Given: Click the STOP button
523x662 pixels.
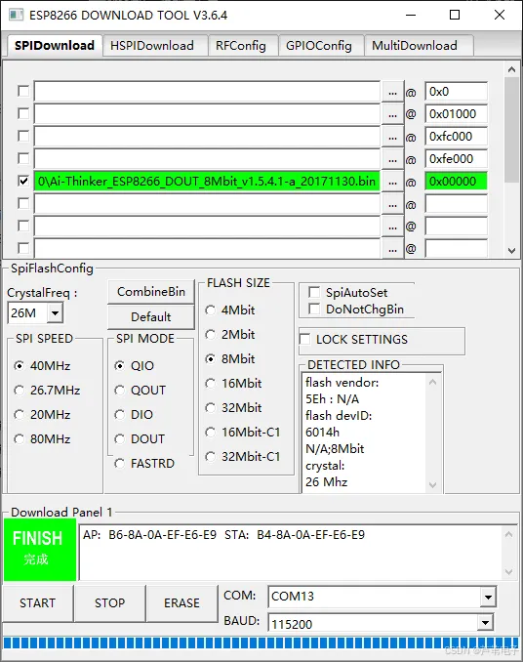Looking at the screenshot, I should point(109,602).
